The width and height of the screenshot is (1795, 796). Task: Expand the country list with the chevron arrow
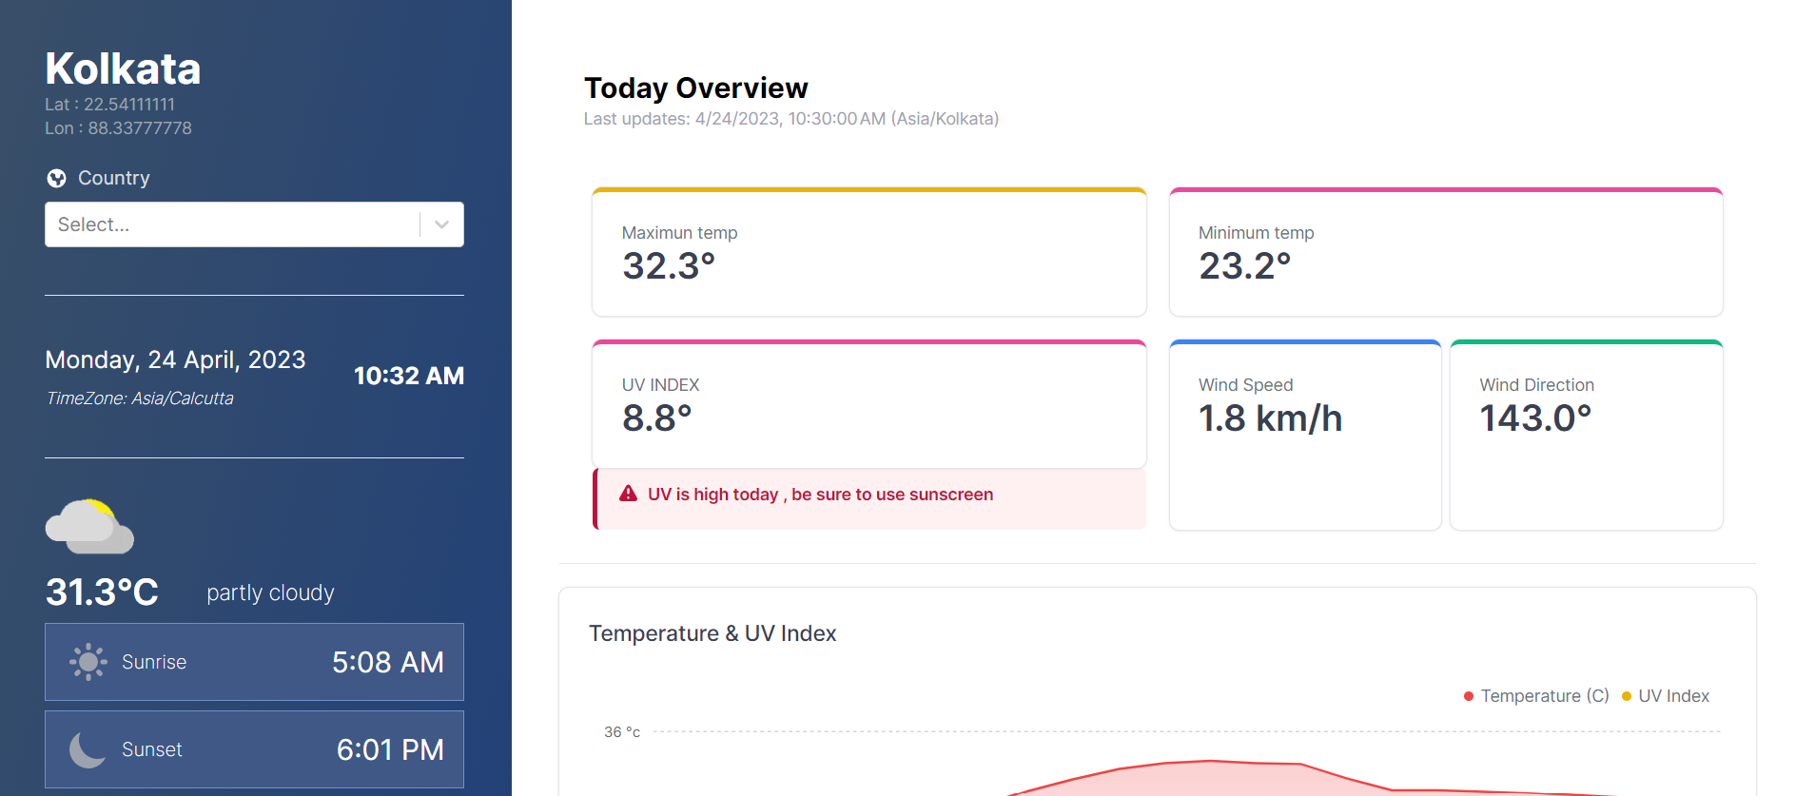pos(440,224)
